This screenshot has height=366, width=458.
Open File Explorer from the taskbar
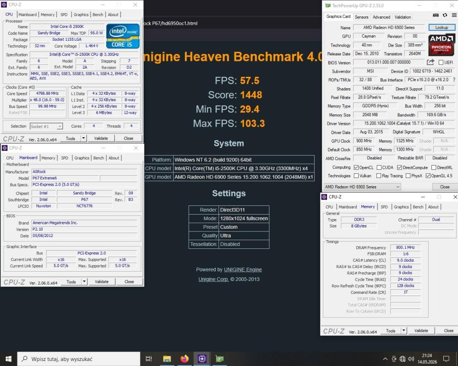167,359
